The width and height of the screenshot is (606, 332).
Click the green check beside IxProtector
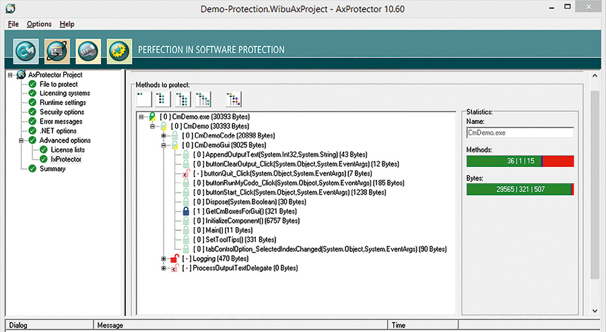click(x=44, y=159)
